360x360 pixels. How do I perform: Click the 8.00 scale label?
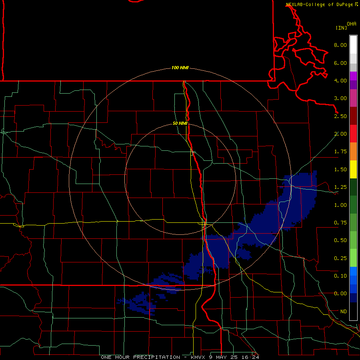pos(340,45)
